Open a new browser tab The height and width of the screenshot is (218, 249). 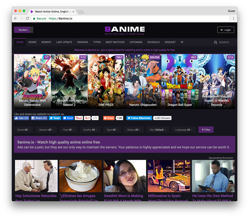81,12
